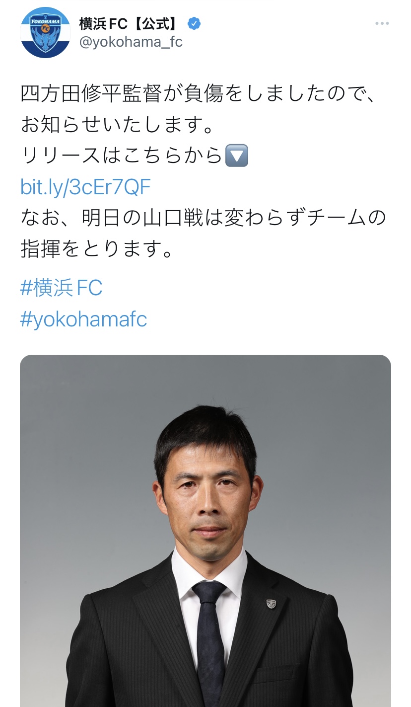Tap the down-arrow emoji after リリースはこちらから
Image resolution: width=411 pixels, height=707 pixels.
point(236,156)
